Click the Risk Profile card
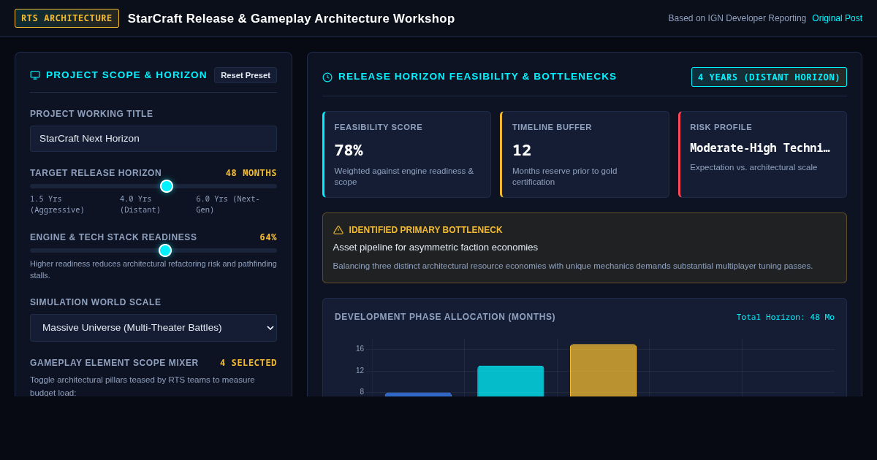Screen dimensions: 877x460 pyautogui.click(x=762, y=154)
